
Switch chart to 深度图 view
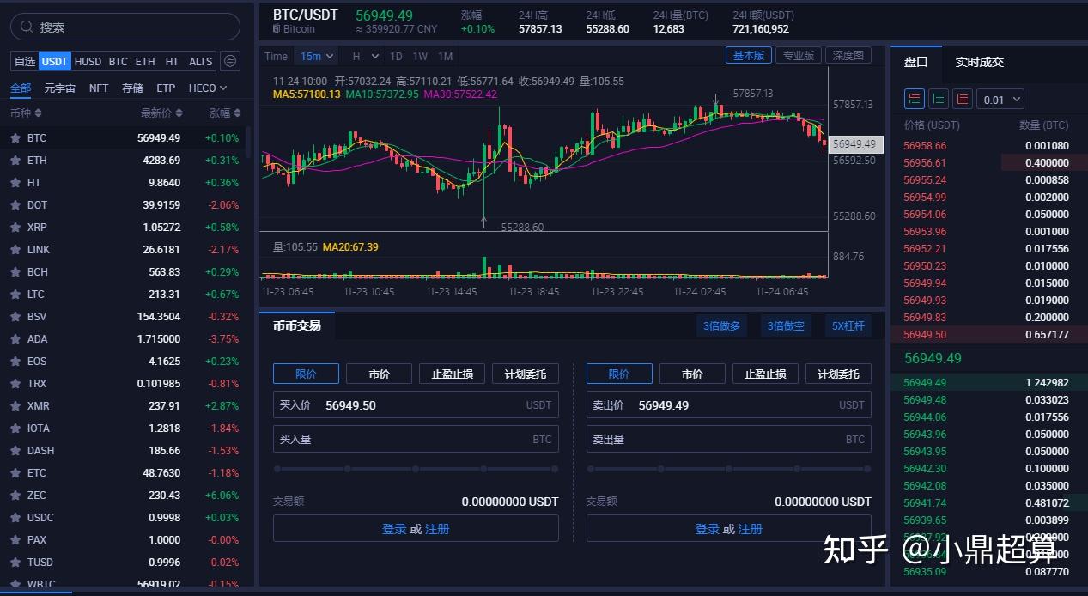pos(848,55)
